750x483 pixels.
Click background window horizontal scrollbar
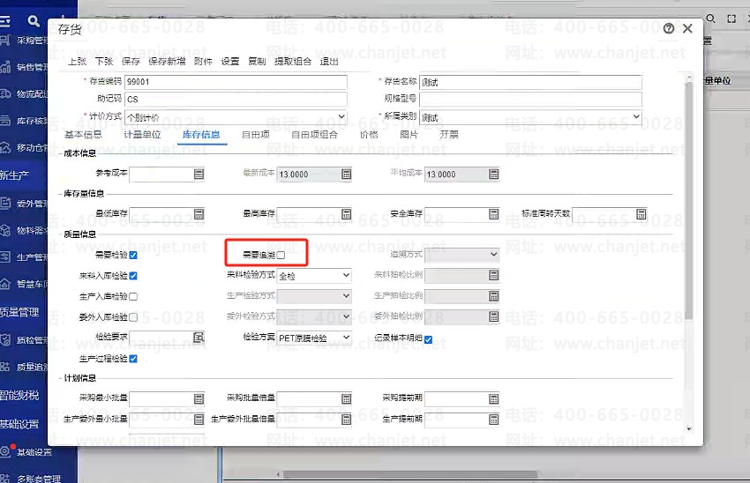point(410,474)
